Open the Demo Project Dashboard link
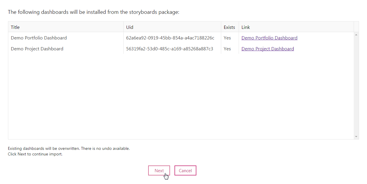This screenshot has height=184, width=367. [x=268, y=49]
